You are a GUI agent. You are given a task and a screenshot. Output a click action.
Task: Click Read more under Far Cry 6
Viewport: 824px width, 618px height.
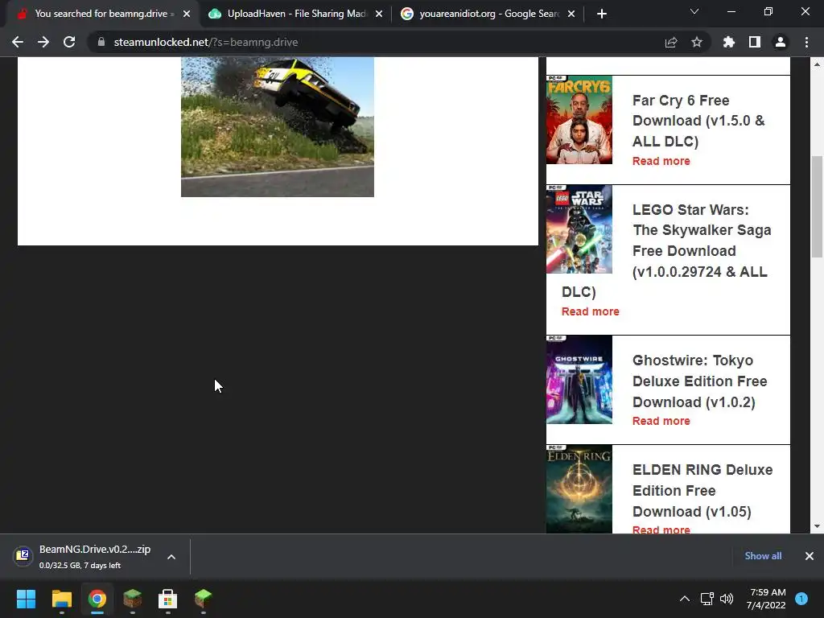coord(661,161)
